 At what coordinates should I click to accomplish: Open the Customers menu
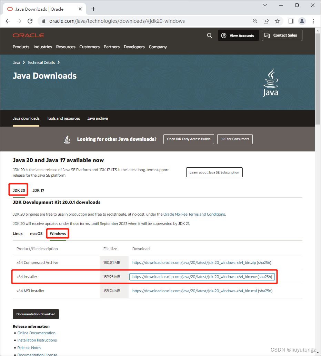[x=89, y=47]
